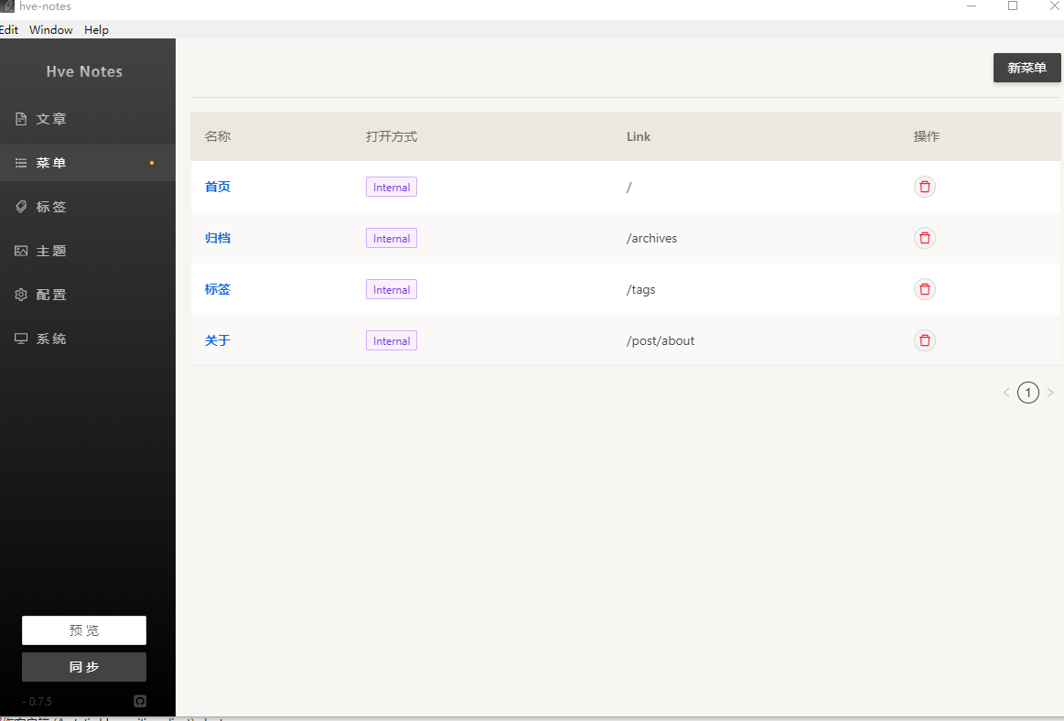Open 配置 configuration in sidebar

point(51,295)
